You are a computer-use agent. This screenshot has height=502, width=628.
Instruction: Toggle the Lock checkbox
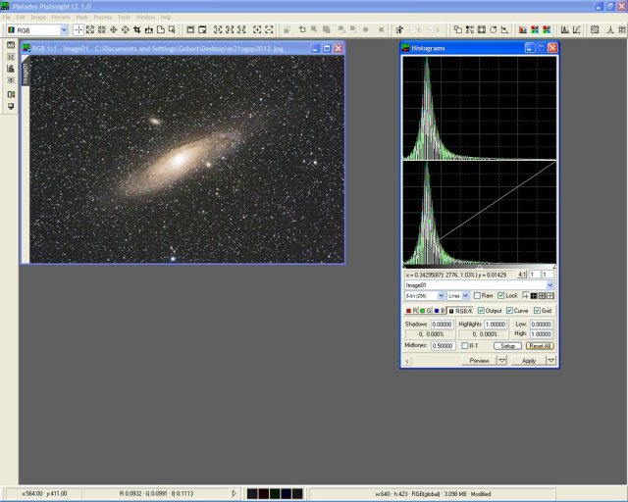tap(501, 295)
